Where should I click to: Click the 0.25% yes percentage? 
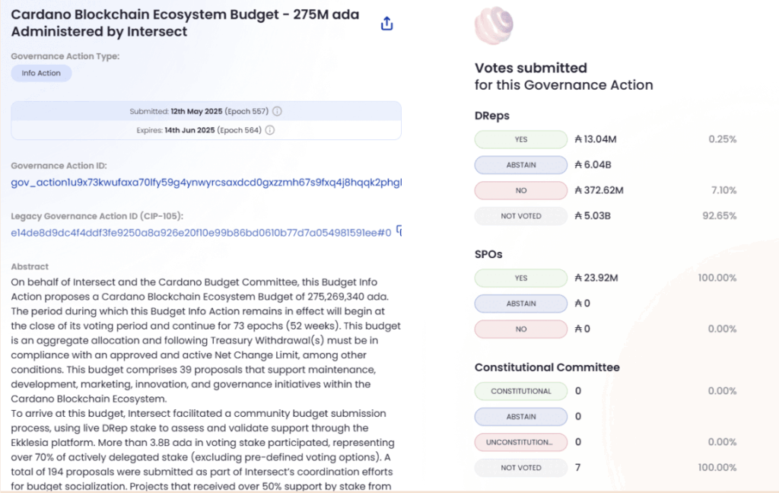pyautogui.click(x=723, y=139)
